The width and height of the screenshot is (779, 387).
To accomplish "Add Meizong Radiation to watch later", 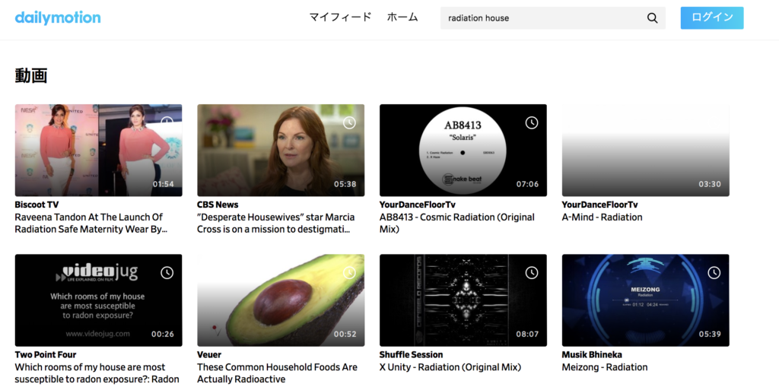I will pyautogui.click(x=714, y=273).
